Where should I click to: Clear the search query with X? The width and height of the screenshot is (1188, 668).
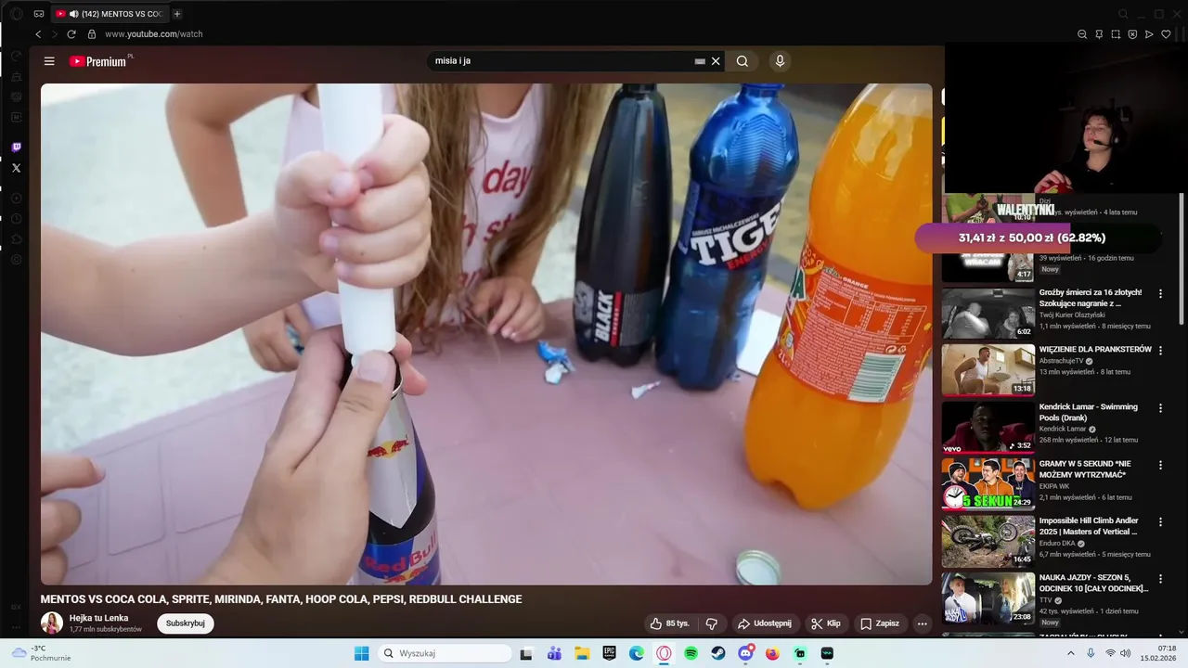[x=716, y=61]
